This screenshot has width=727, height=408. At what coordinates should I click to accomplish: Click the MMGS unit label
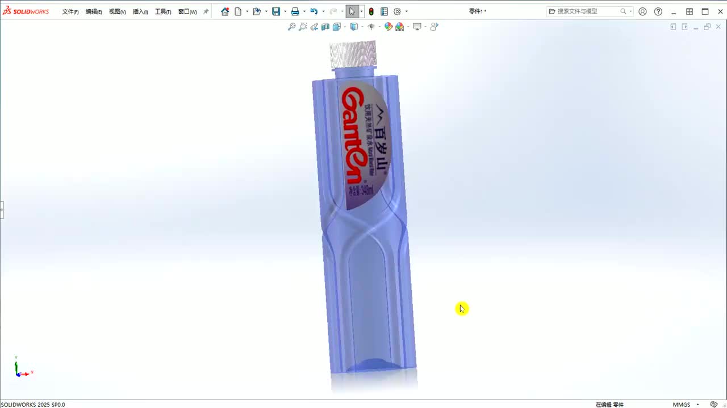coord(682,405)
